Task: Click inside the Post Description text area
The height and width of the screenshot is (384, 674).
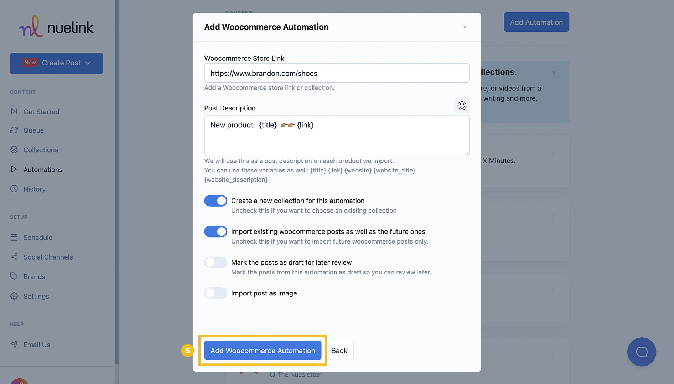Action: (x=337, y=135)
